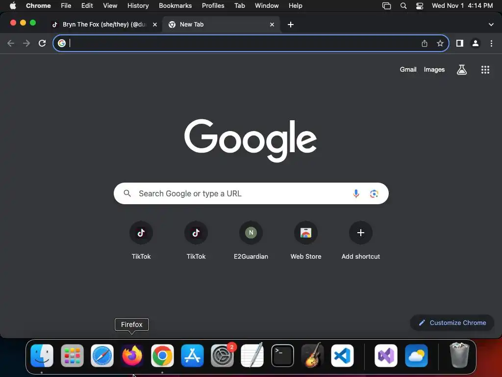Launch Safari from the Dock
The width and height of the screenshot is (502, 377).
pos(102,355)
